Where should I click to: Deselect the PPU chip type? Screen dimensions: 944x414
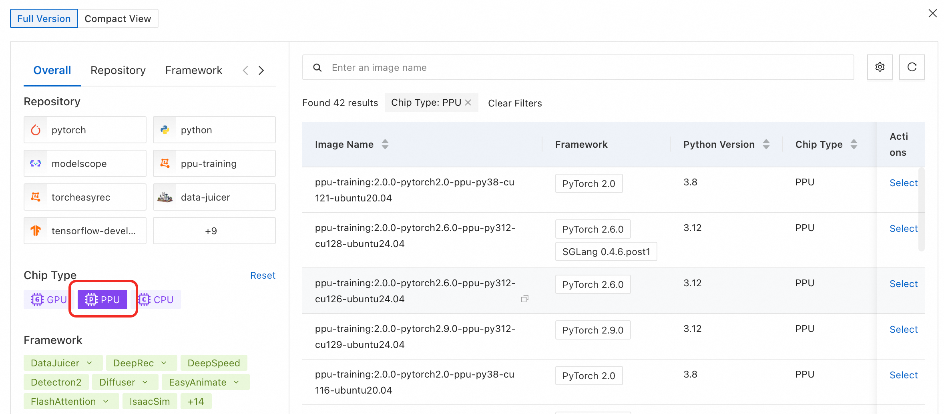click(x=102, y=299)
